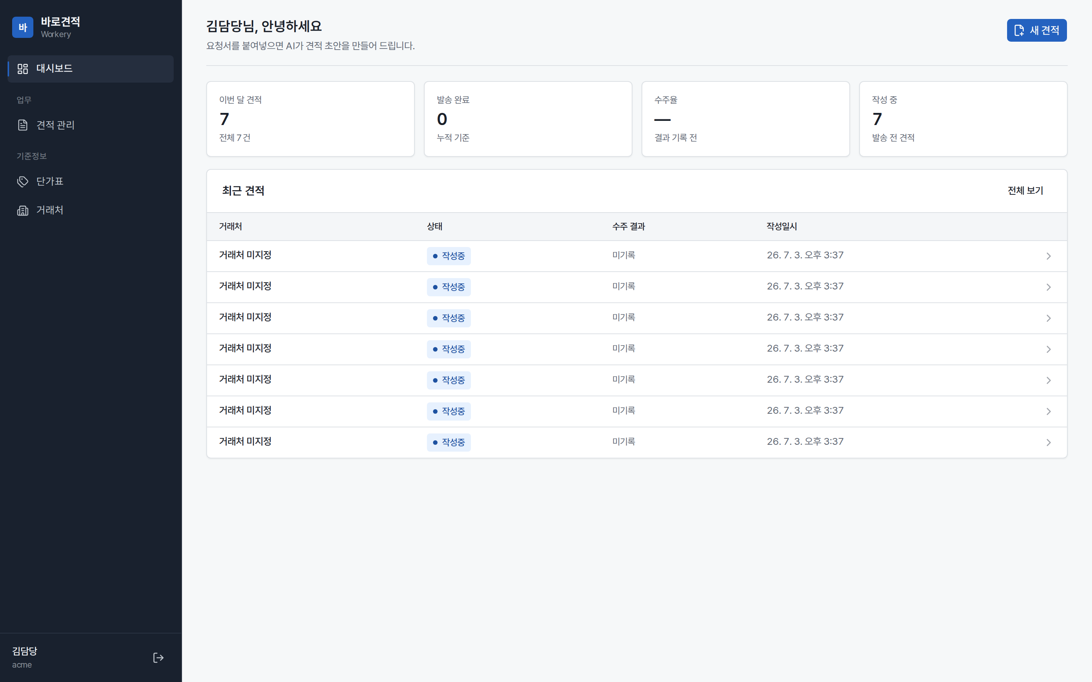Click the 결과 기록 전 caption
Image resolution: width=1092 pixels, height=682 pixels.
(676, 138)
